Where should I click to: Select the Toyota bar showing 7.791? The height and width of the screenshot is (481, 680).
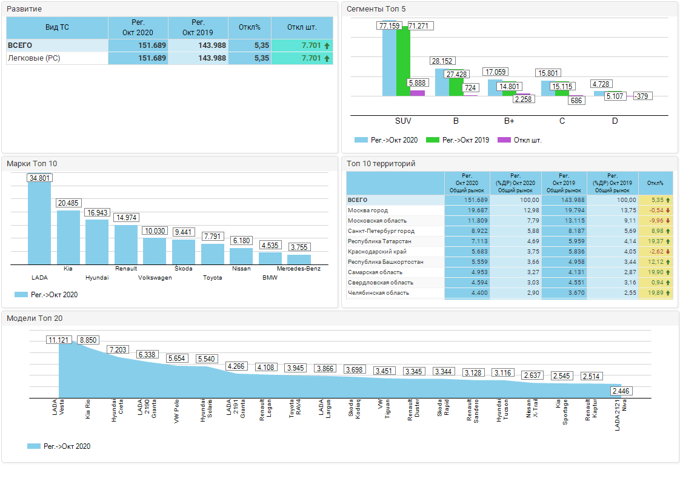(213, 254)
